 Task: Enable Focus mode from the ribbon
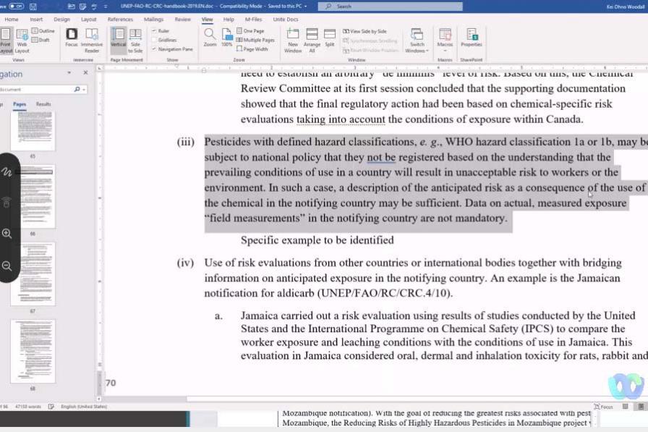[x=72, y=38]
